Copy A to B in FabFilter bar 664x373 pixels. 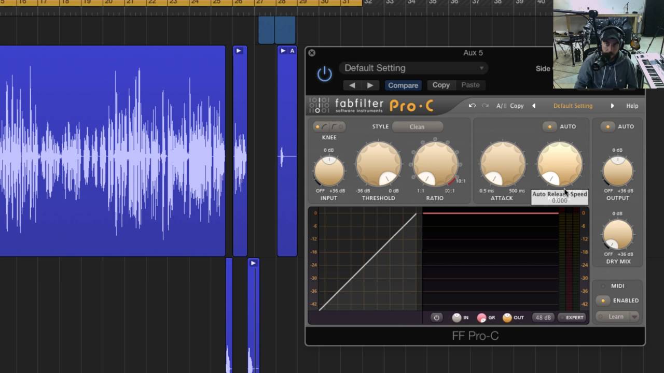(517, 106)
